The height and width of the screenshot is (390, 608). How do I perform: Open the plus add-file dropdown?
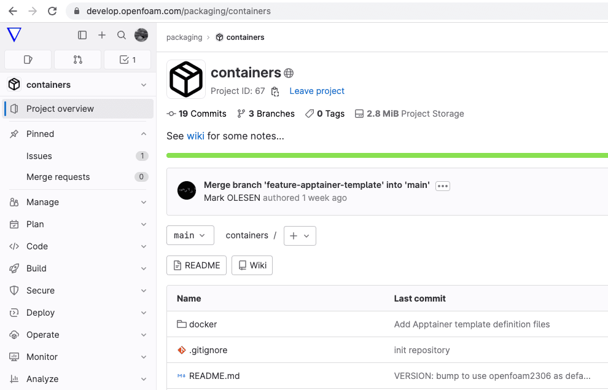[300, 235]
